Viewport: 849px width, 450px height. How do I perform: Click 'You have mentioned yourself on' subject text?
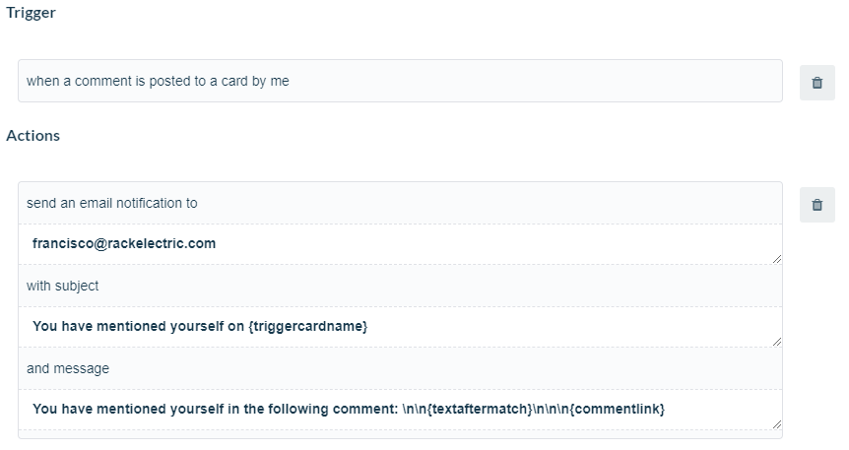pyautogui.click(x=138, y=327)
